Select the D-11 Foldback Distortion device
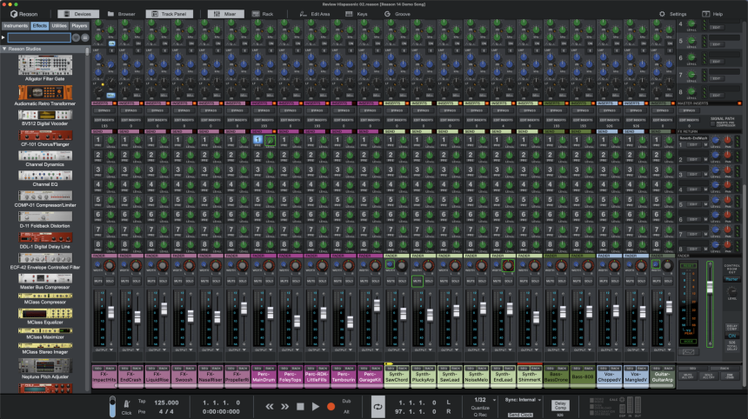748x419 pixels. (x=45, y=220)
